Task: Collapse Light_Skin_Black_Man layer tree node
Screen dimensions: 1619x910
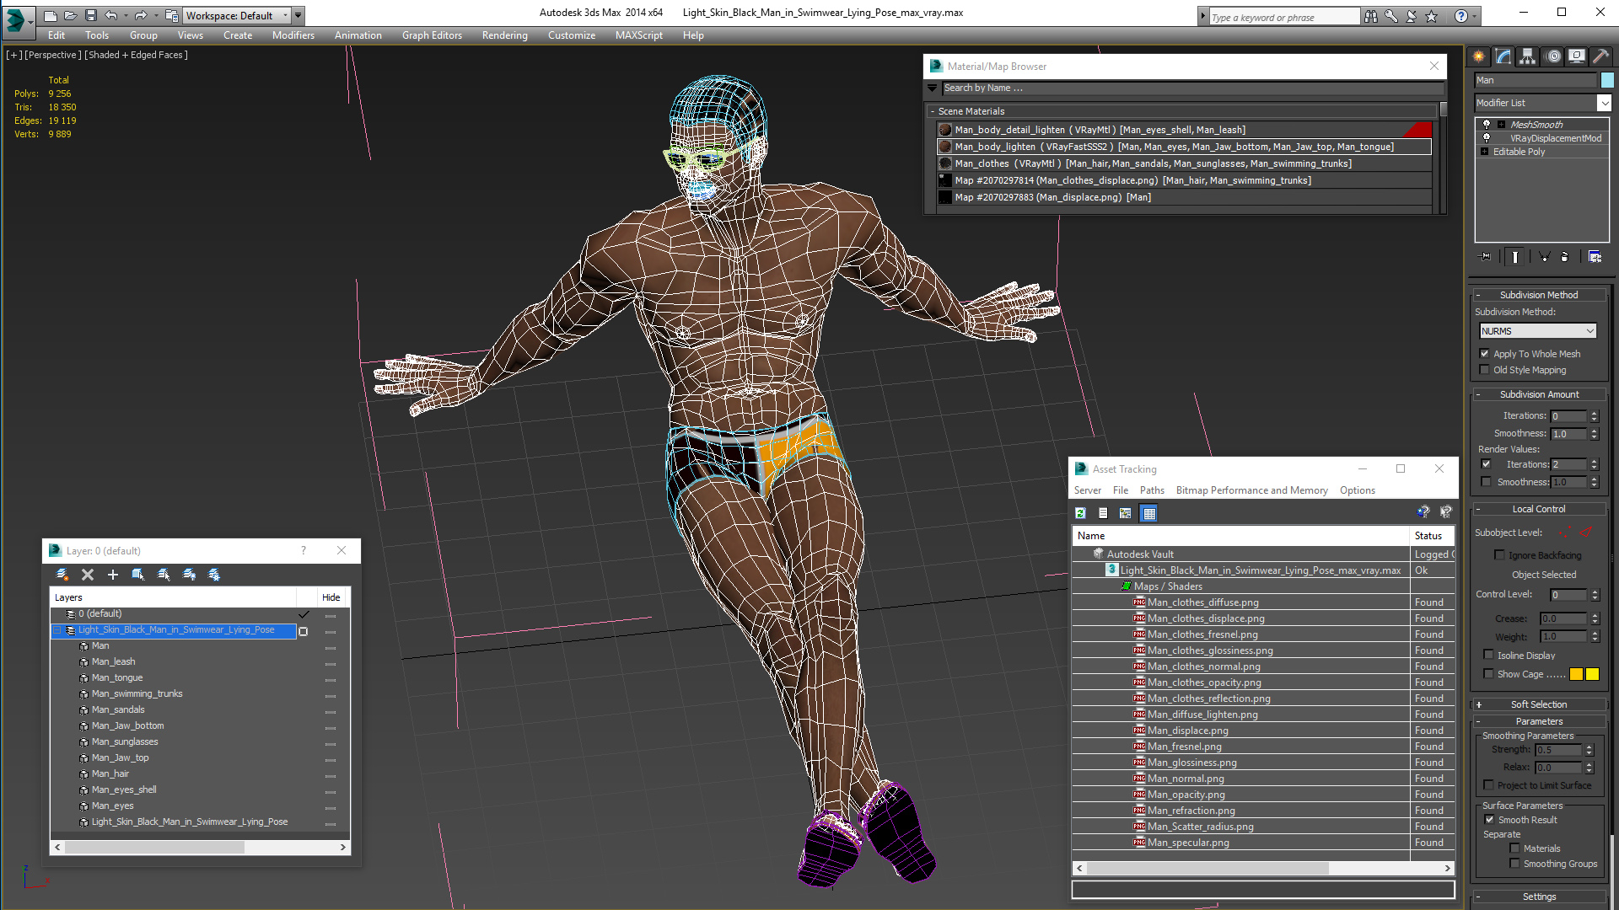Action: tap(58, 630)
